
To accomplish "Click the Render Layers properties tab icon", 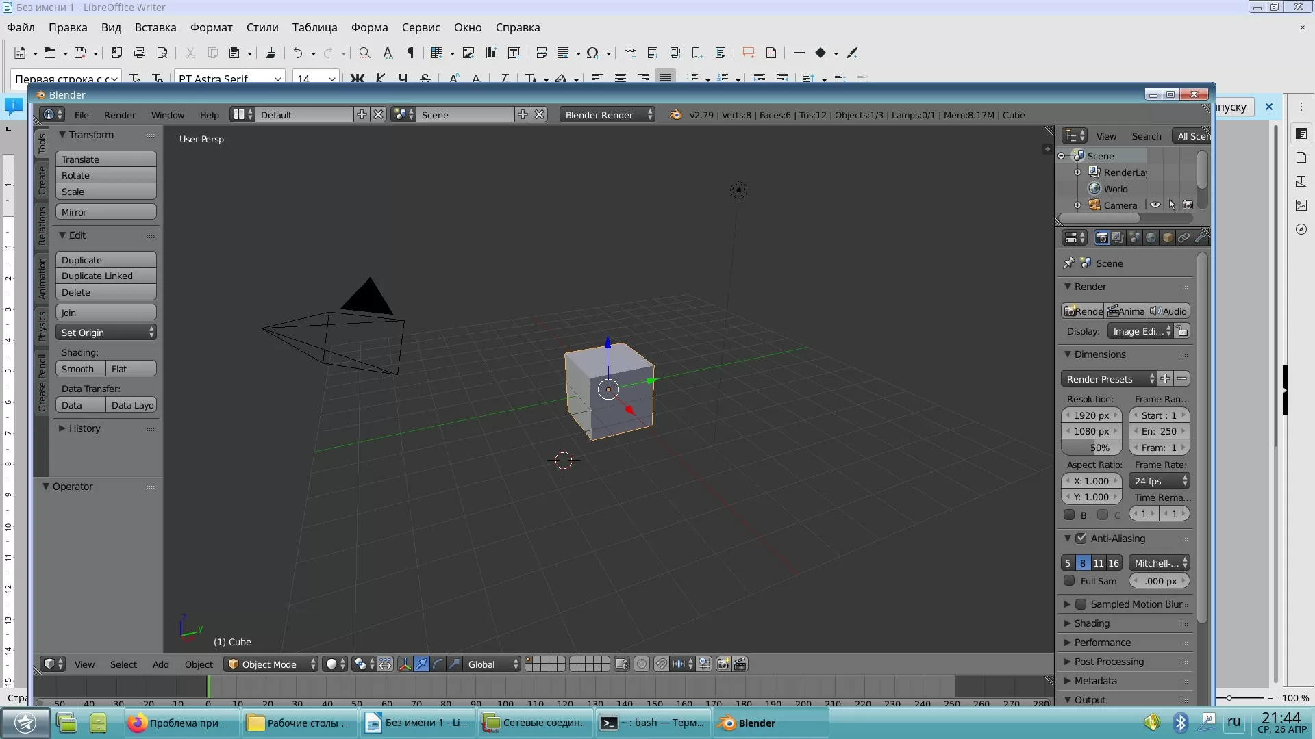I will pyautogui.click(x=1118, y=238).
